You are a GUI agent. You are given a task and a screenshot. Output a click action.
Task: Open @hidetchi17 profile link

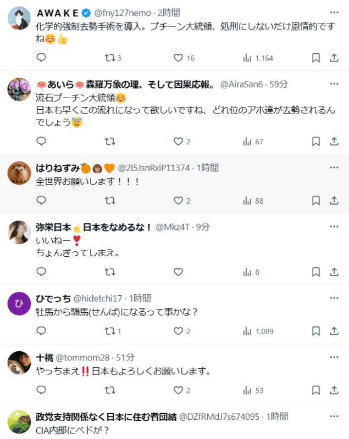point(98,299)
